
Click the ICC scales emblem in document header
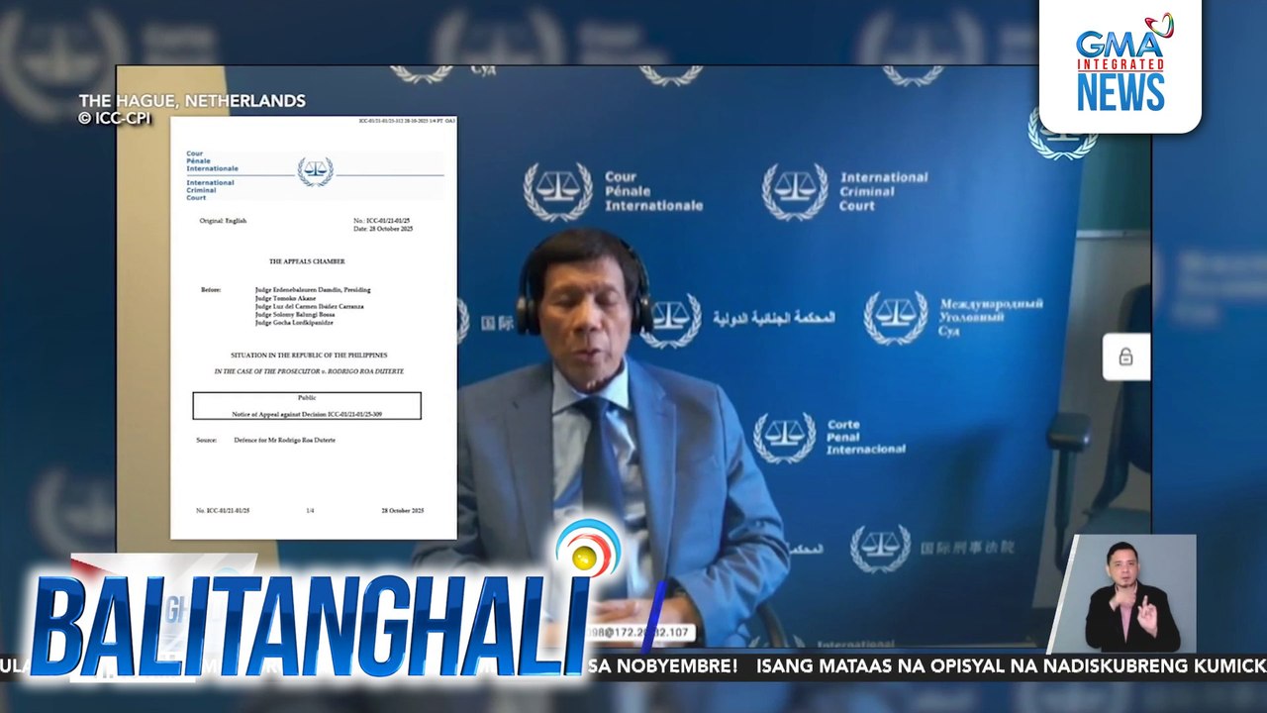[x=316, y=171]
